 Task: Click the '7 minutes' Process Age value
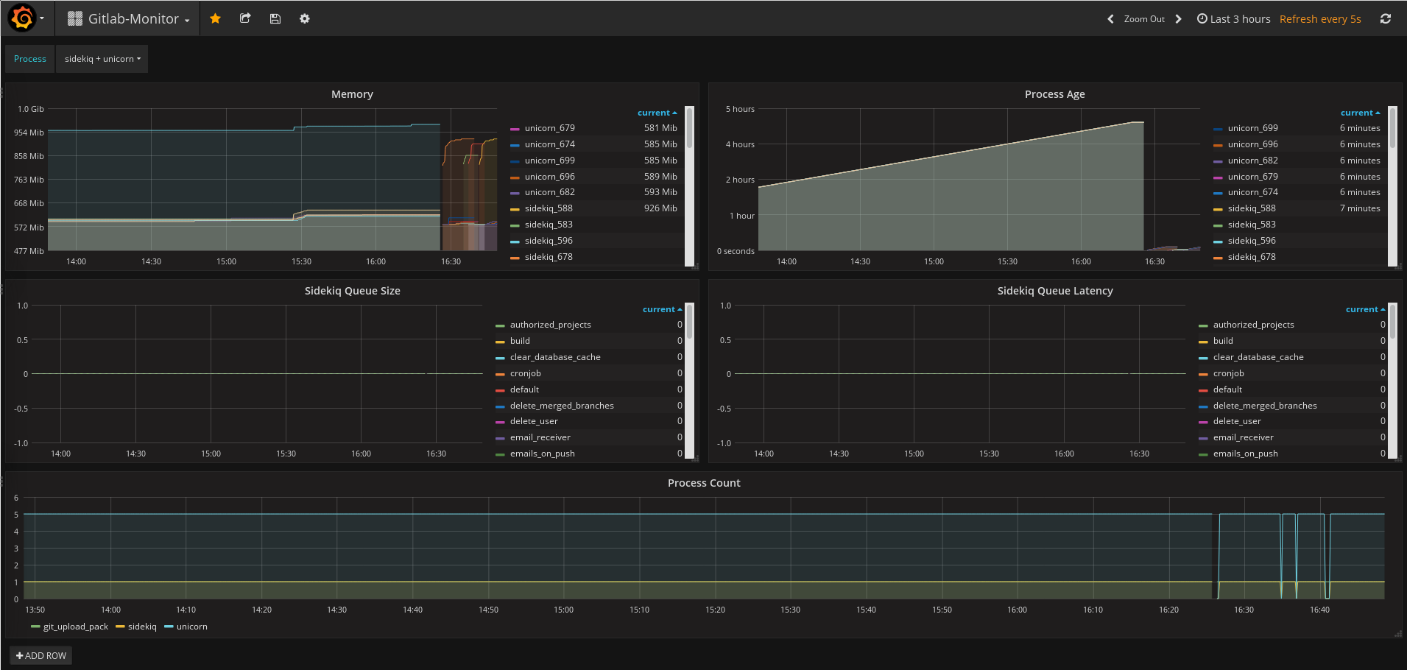point(1360,208)
